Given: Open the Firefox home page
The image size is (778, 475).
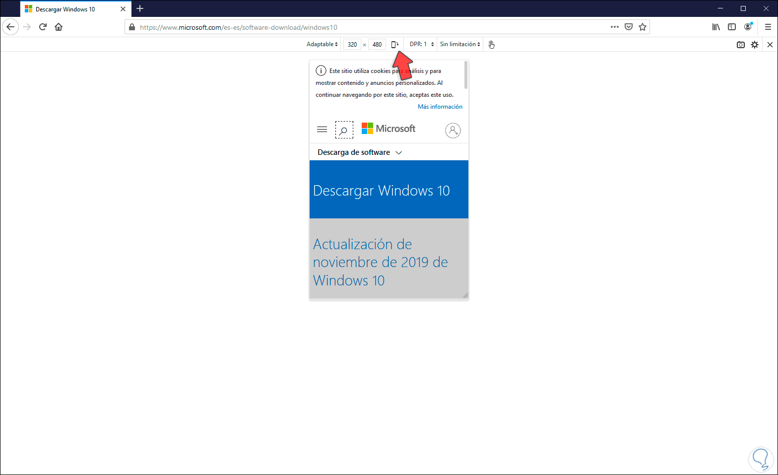Looking at the screenshot, I should 59,27.
